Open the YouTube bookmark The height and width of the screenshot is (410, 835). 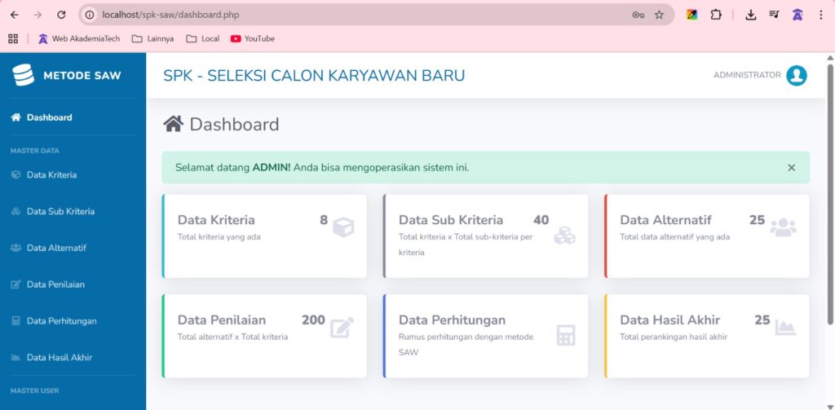click(253, 38)
